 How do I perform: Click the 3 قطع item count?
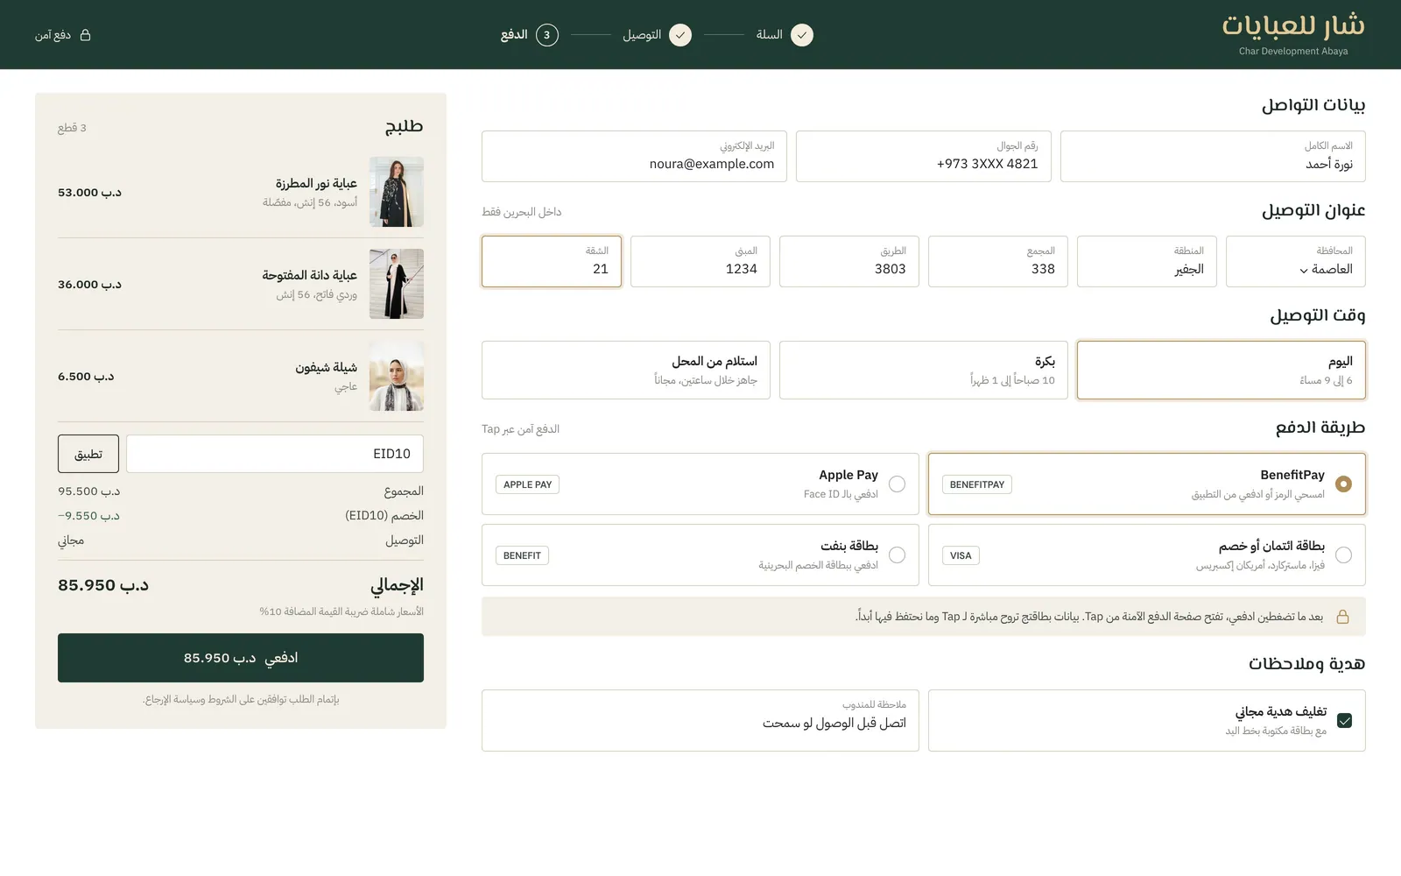72,128
